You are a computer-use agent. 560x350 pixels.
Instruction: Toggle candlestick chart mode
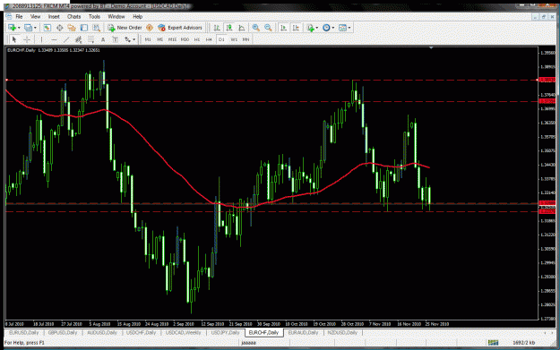pyautogui.click(x=229, y=28)
